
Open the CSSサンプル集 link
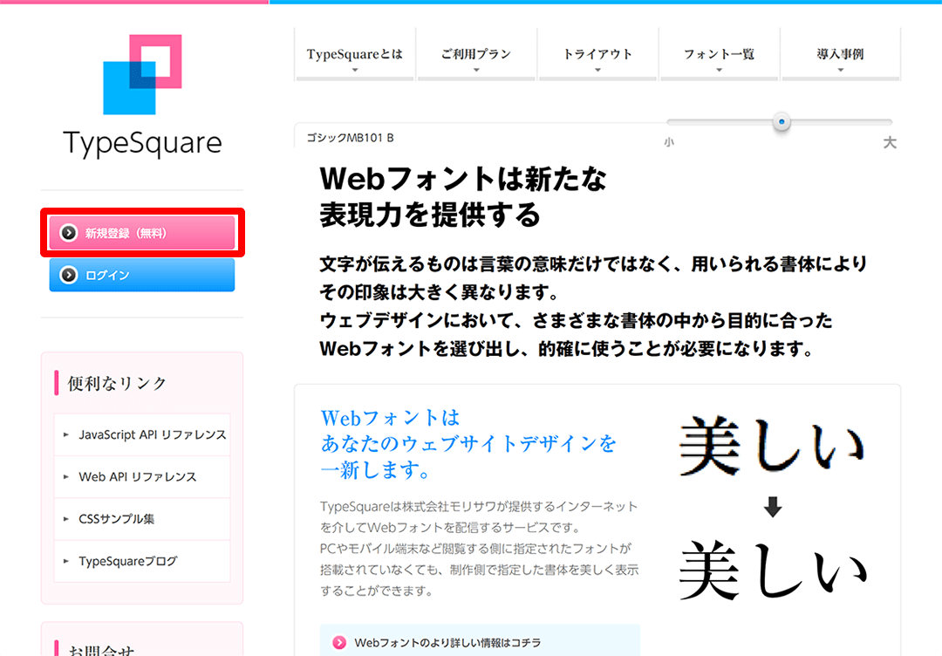(x=142, y=518)
